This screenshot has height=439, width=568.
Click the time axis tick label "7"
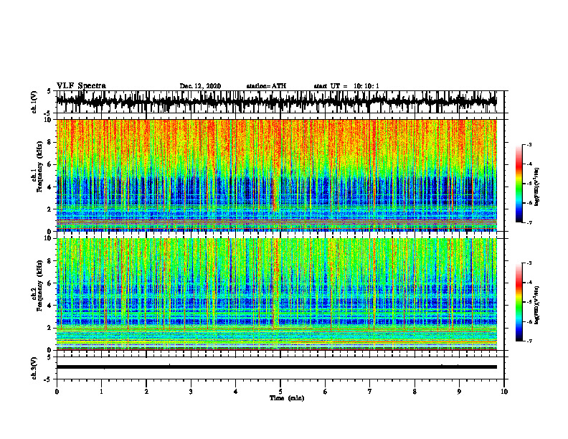pos(370,392)
